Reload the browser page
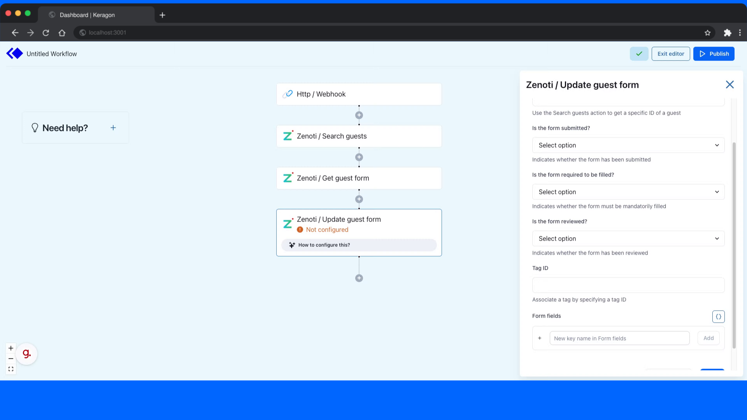This screenshot has height=420, width=747. coord(46,33)
